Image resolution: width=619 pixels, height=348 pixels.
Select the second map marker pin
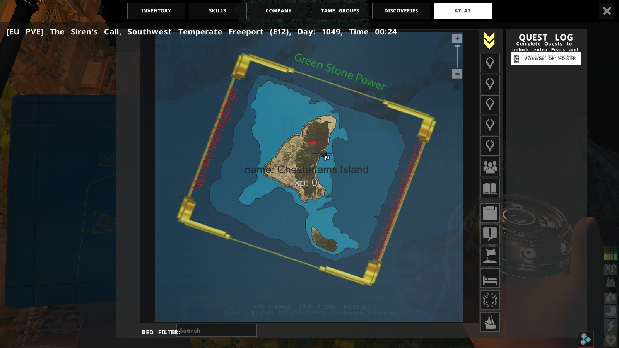coord(490,84)
